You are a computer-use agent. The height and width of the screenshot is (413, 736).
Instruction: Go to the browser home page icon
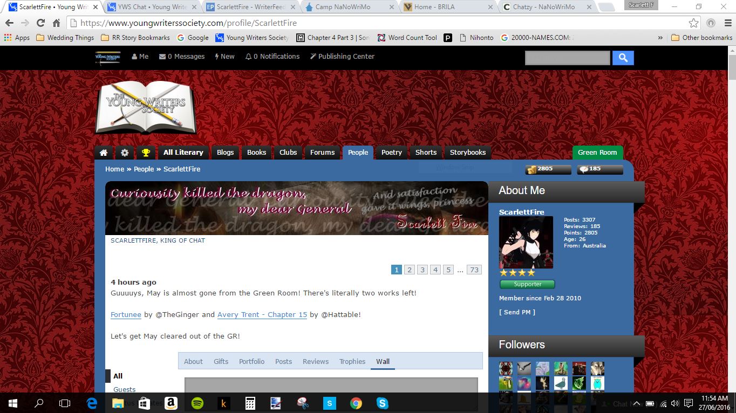tap(56, 23)
